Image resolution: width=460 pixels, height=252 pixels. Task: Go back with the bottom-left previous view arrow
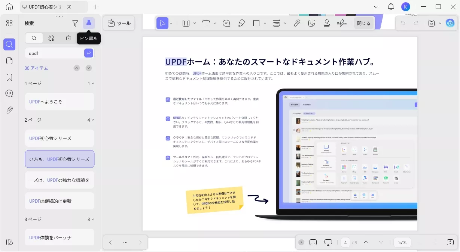(x=110, y=242)
